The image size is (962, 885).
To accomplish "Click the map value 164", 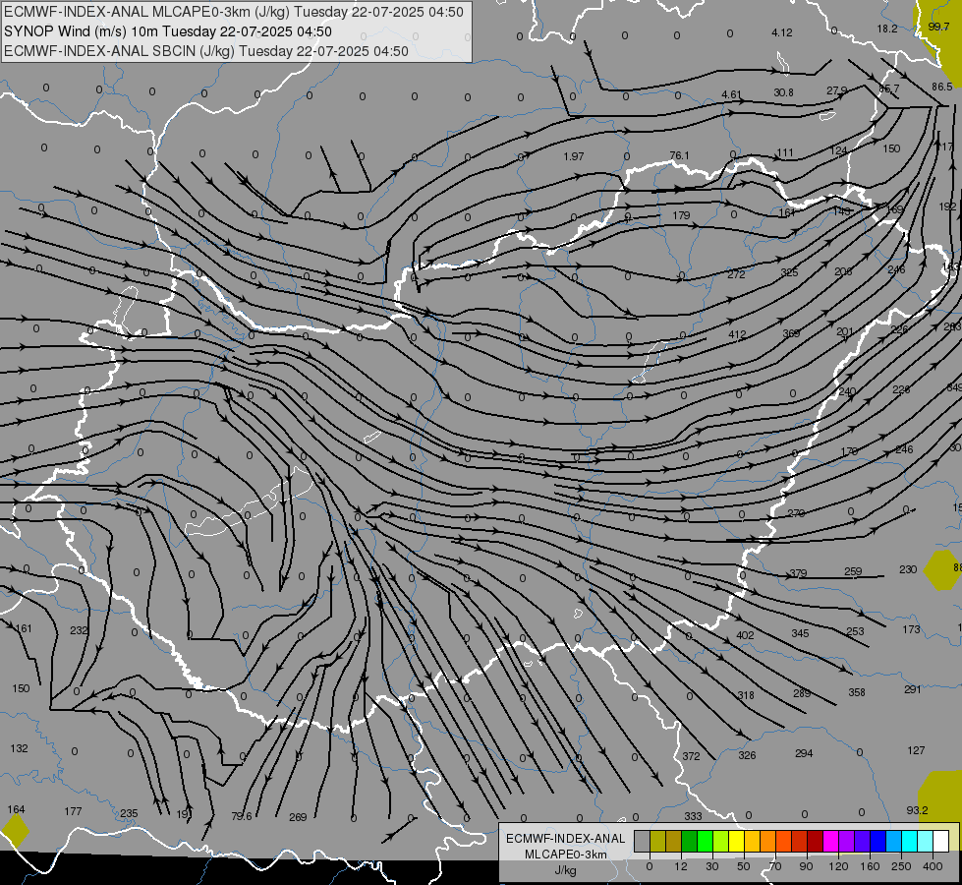I will coord(16,809).
